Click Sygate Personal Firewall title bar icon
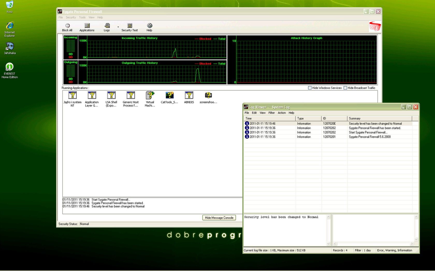The height and width of the screenshot is (271, 435). point(60,11)
